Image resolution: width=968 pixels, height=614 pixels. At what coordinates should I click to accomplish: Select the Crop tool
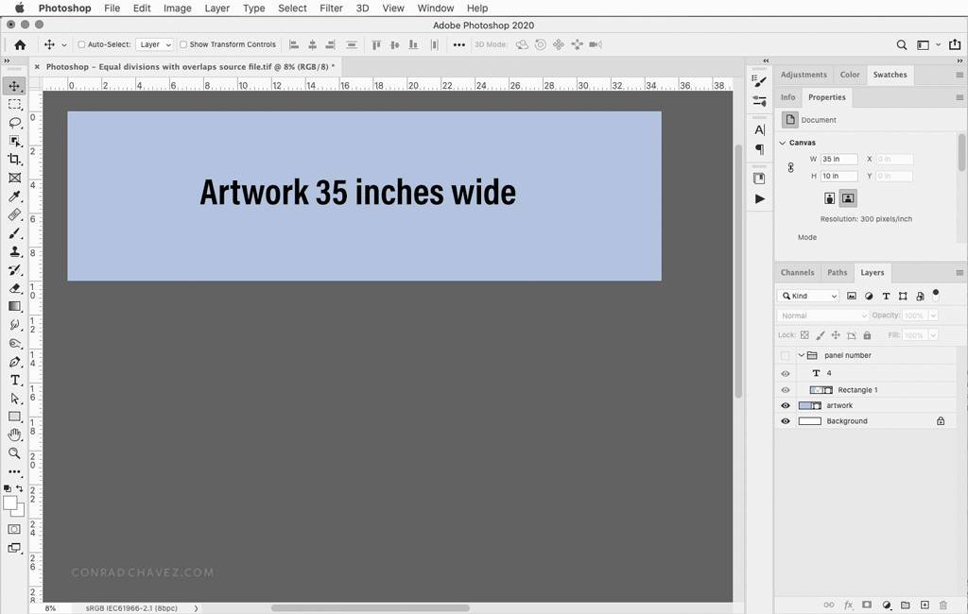coord(14,160)
